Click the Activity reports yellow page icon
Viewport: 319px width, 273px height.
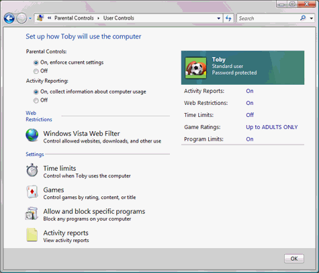(32, 235)
